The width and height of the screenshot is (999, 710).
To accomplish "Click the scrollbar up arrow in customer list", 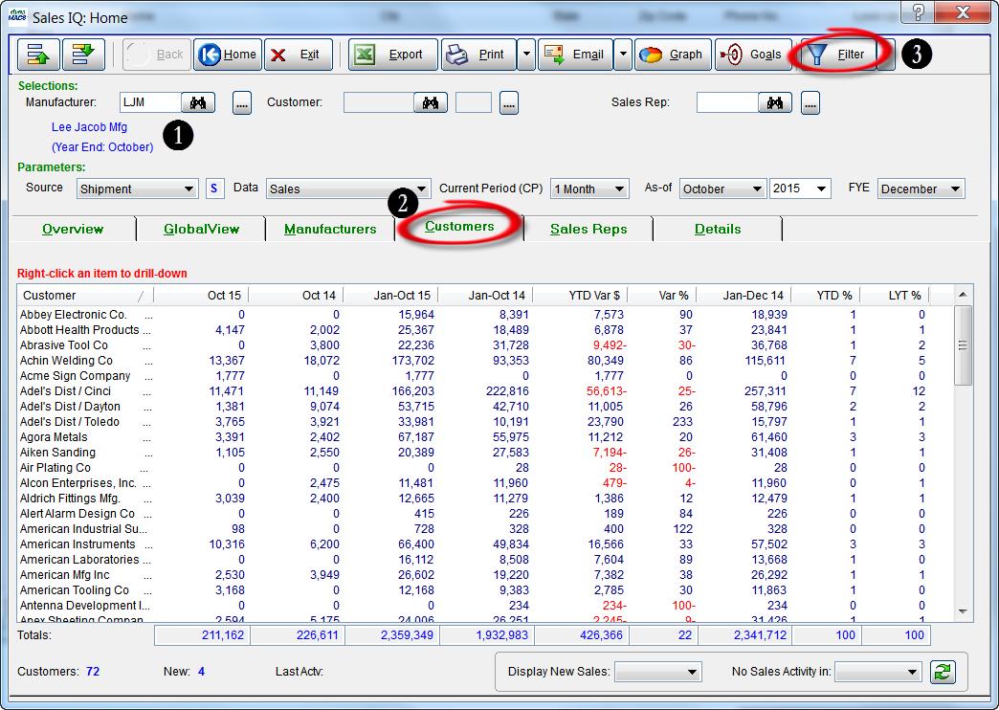I will 963,295.
